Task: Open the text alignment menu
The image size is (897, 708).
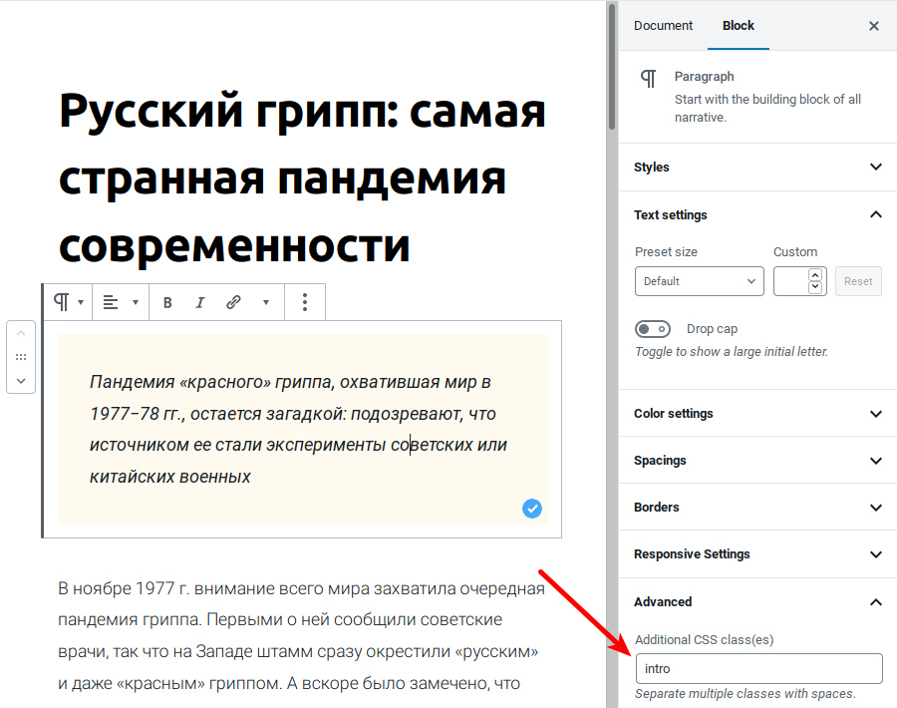Action: click(x=121, y=302)
